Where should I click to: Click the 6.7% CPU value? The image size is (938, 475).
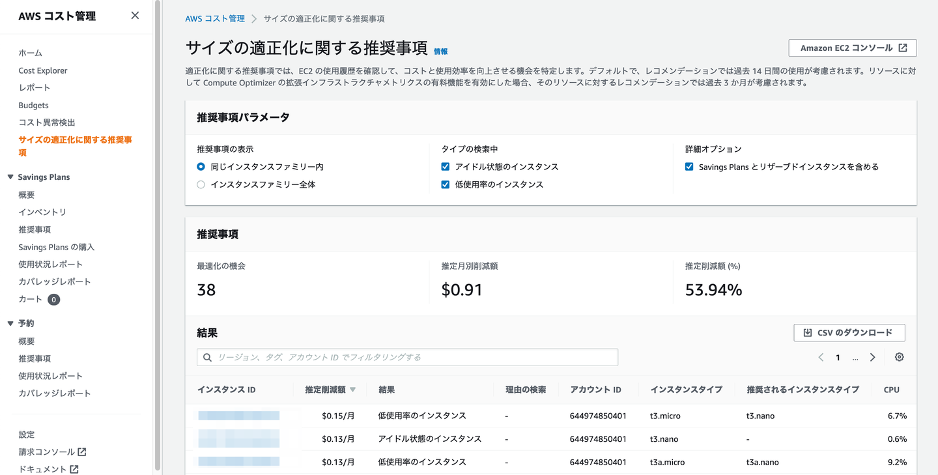(x=897, y=416)
